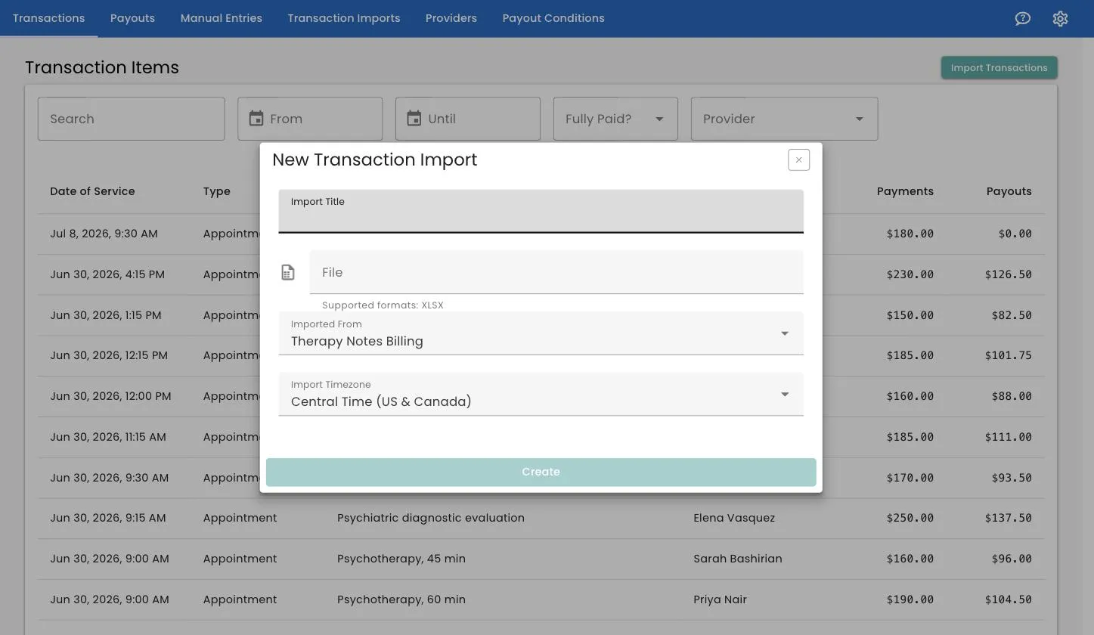Focus the Import Title field
The height and width of the screenshot is (635, 1094).
click(541, 211)
